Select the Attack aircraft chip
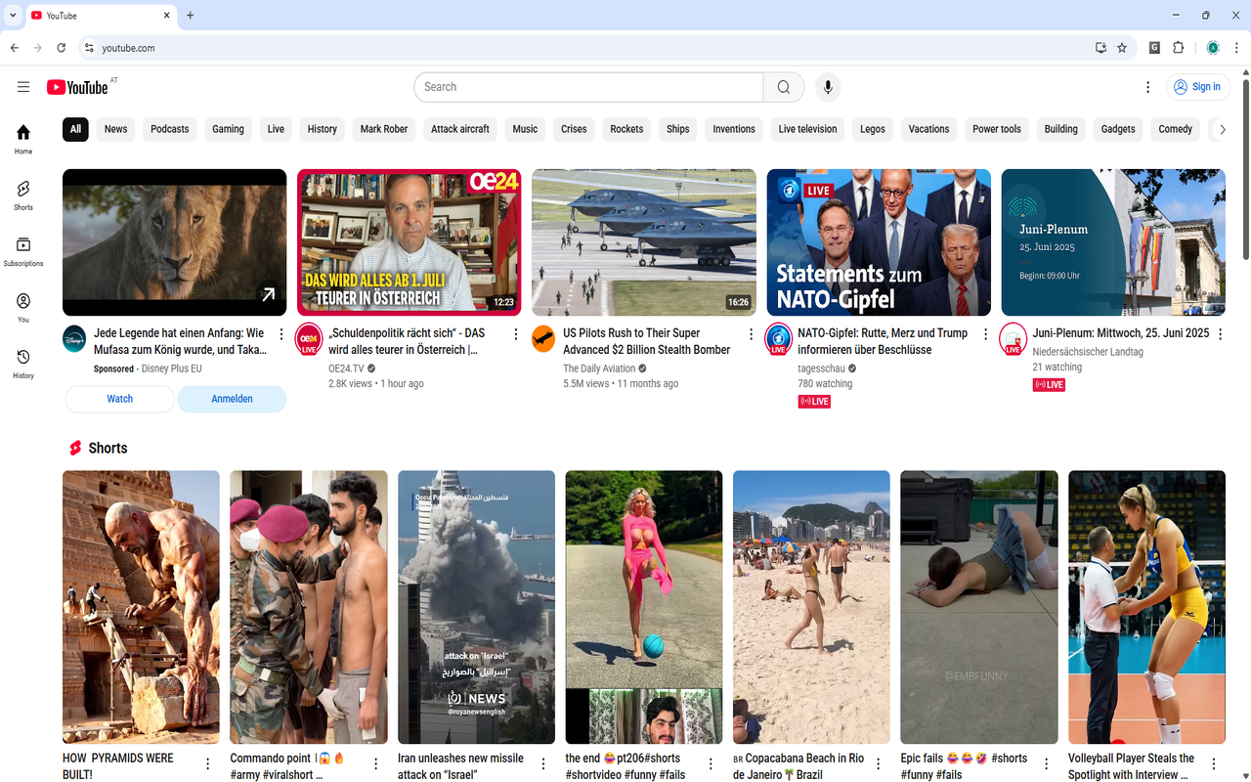This screenshot has height=782, width=1251. [x=460, y=129]
